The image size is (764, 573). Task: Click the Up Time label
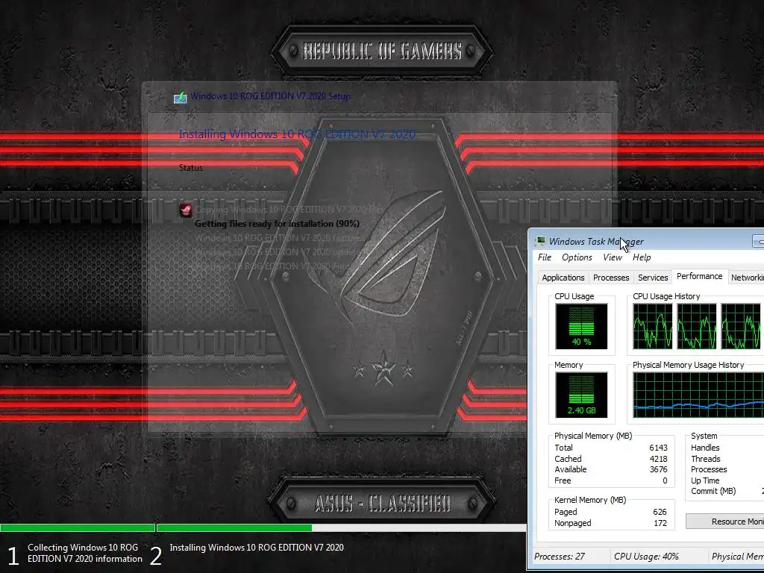[705, 480]
